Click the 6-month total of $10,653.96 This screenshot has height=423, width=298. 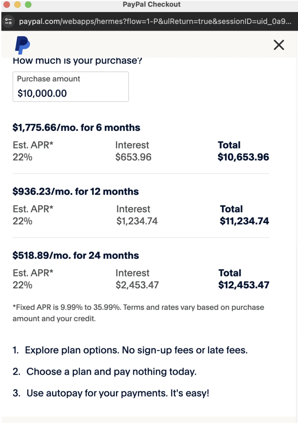[243, 157]
